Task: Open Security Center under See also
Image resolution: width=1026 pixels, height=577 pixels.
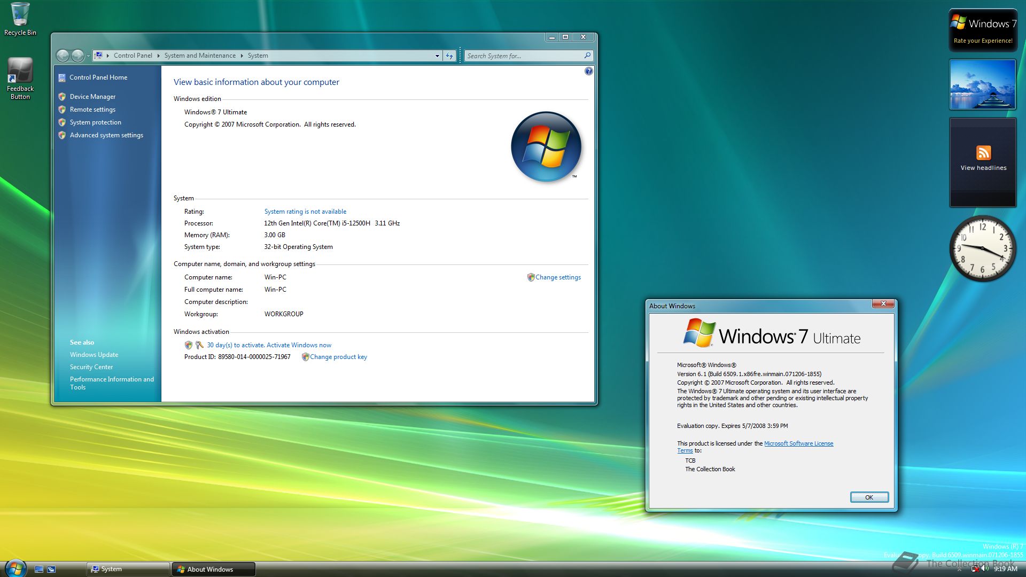Action: (91, 367)
